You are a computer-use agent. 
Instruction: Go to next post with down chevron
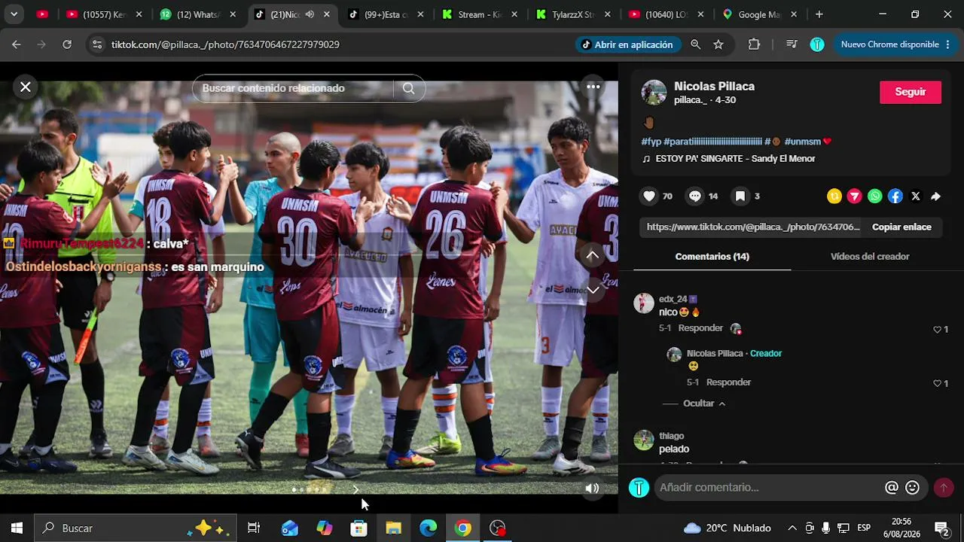tap(593, 290)
